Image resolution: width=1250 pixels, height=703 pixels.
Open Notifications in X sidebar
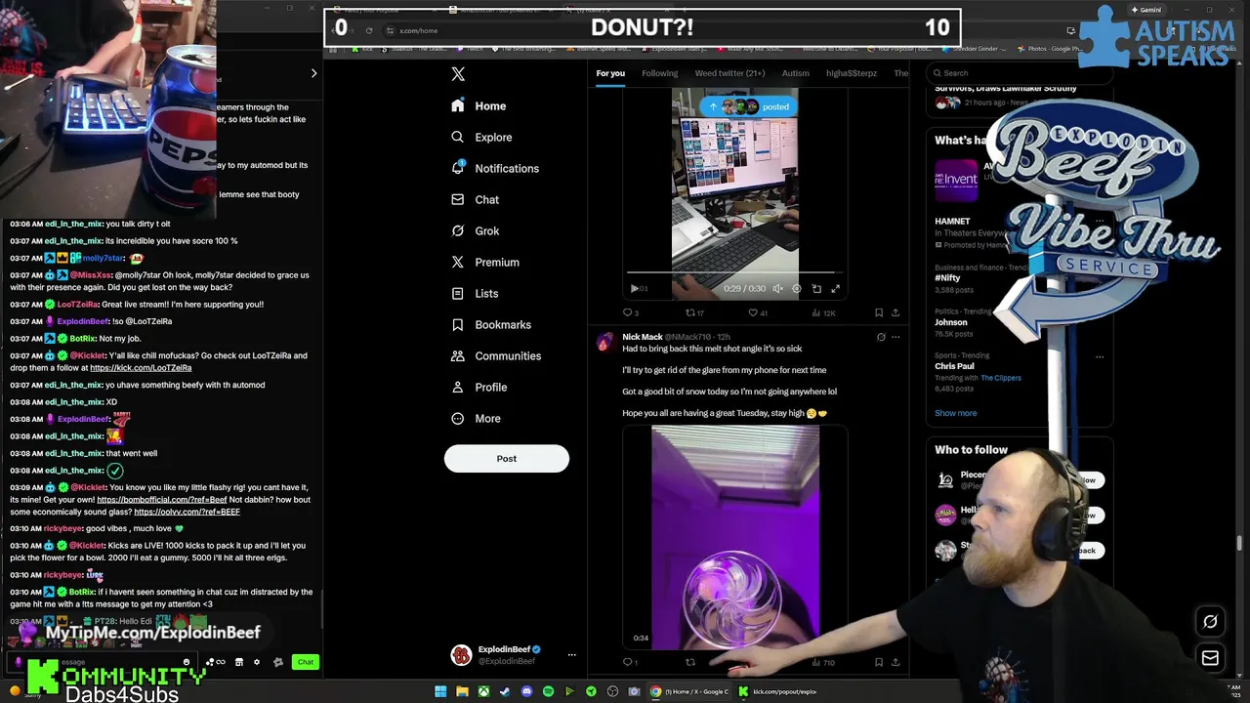click(x=495, y=168)
